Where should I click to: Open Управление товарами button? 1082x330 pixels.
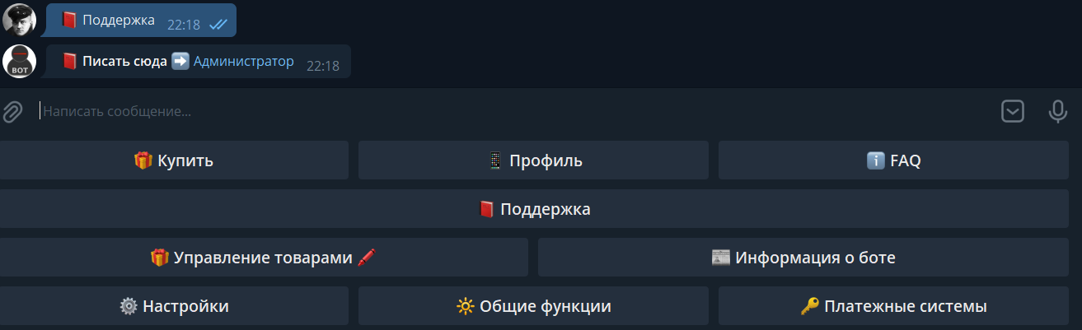pyautogui.click(x=264, y=258)
